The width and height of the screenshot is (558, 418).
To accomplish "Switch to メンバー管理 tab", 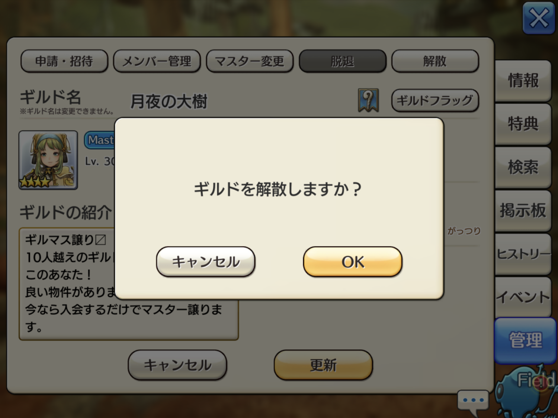I will click(x=157, y=61).
